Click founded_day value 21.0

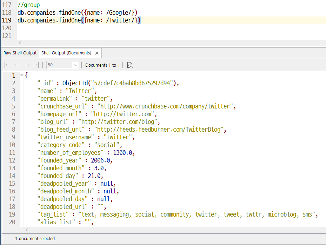pos(94,176)
